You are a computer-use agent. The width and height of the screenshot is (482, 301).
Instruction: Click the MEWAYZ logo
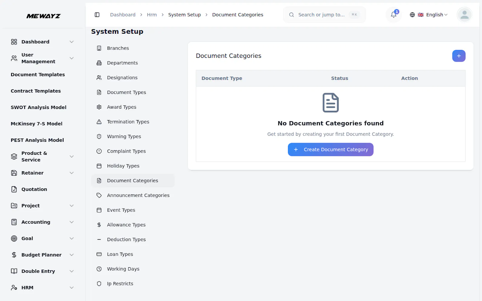[43, 16]
